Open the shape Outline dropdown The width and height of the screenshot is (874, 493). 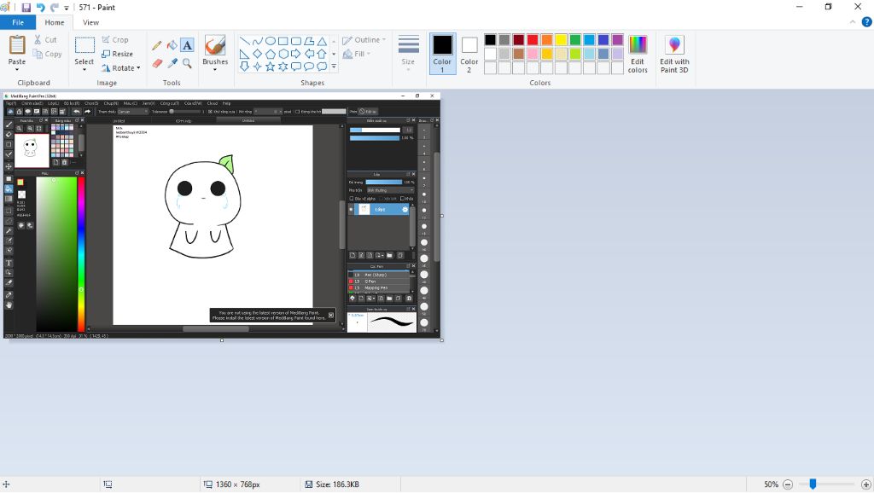(364, 39)
